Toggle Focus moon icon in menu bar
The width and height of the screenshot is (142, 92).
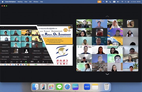pyautogui.click(x=110, y=2)
